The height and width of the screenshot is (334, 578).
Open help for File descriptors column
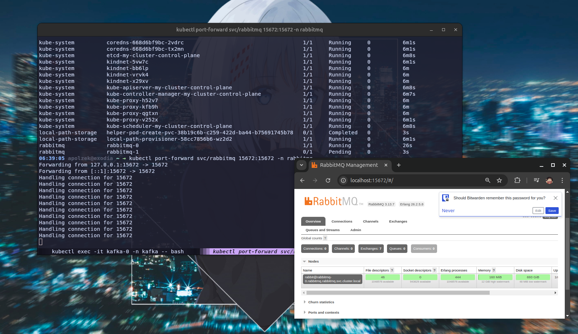[392, 270]
